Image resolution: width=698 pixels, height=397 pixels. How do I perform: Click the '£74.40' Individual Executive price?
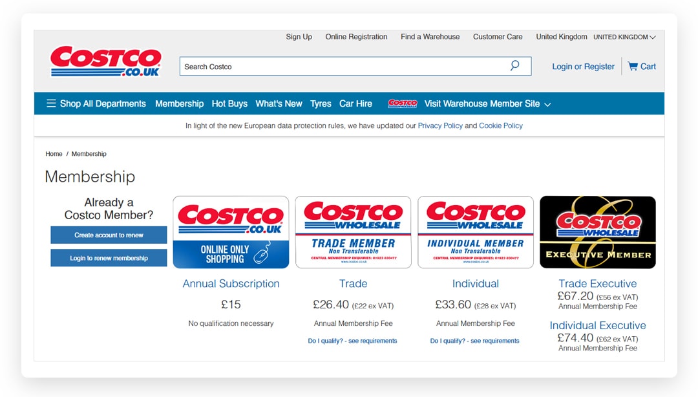click(x=575, y=338)
